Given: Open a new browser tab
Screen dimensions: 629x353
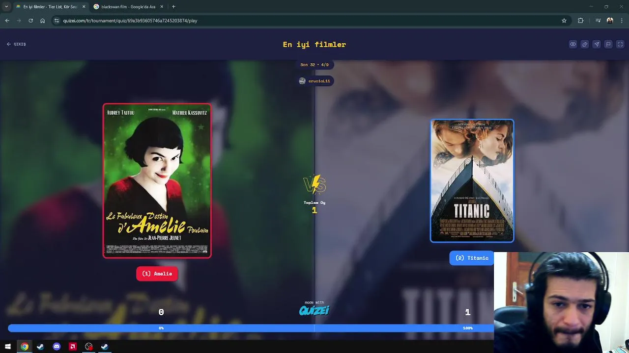Looking at the screenshot, I should 173,7.
